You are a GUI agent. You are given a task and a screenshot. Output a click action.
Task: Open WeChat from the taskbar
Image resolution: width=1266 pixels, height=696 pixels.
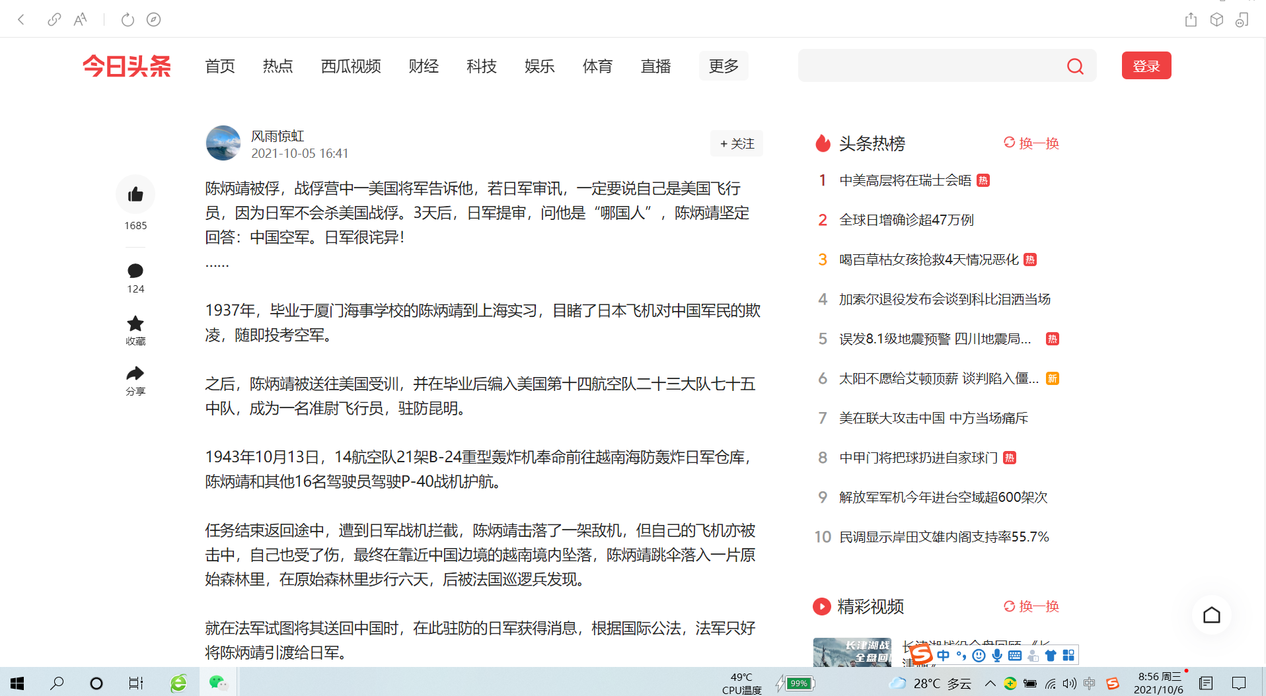point(218,683)
